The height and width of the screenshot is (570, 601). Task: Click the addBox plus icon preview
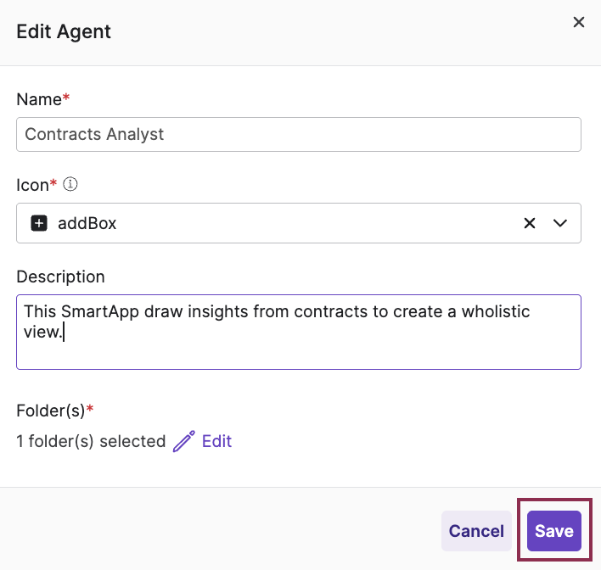39,223
